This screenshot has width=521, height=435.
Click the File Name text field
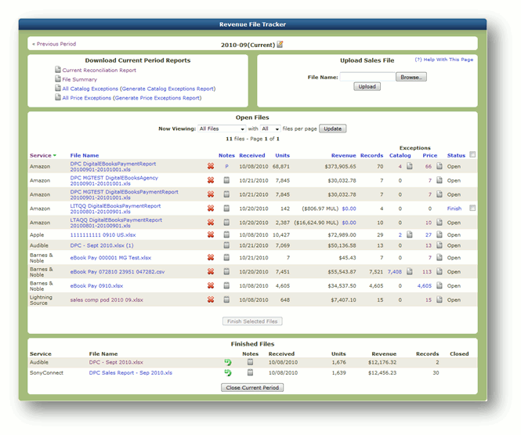[x=367, y=77]
